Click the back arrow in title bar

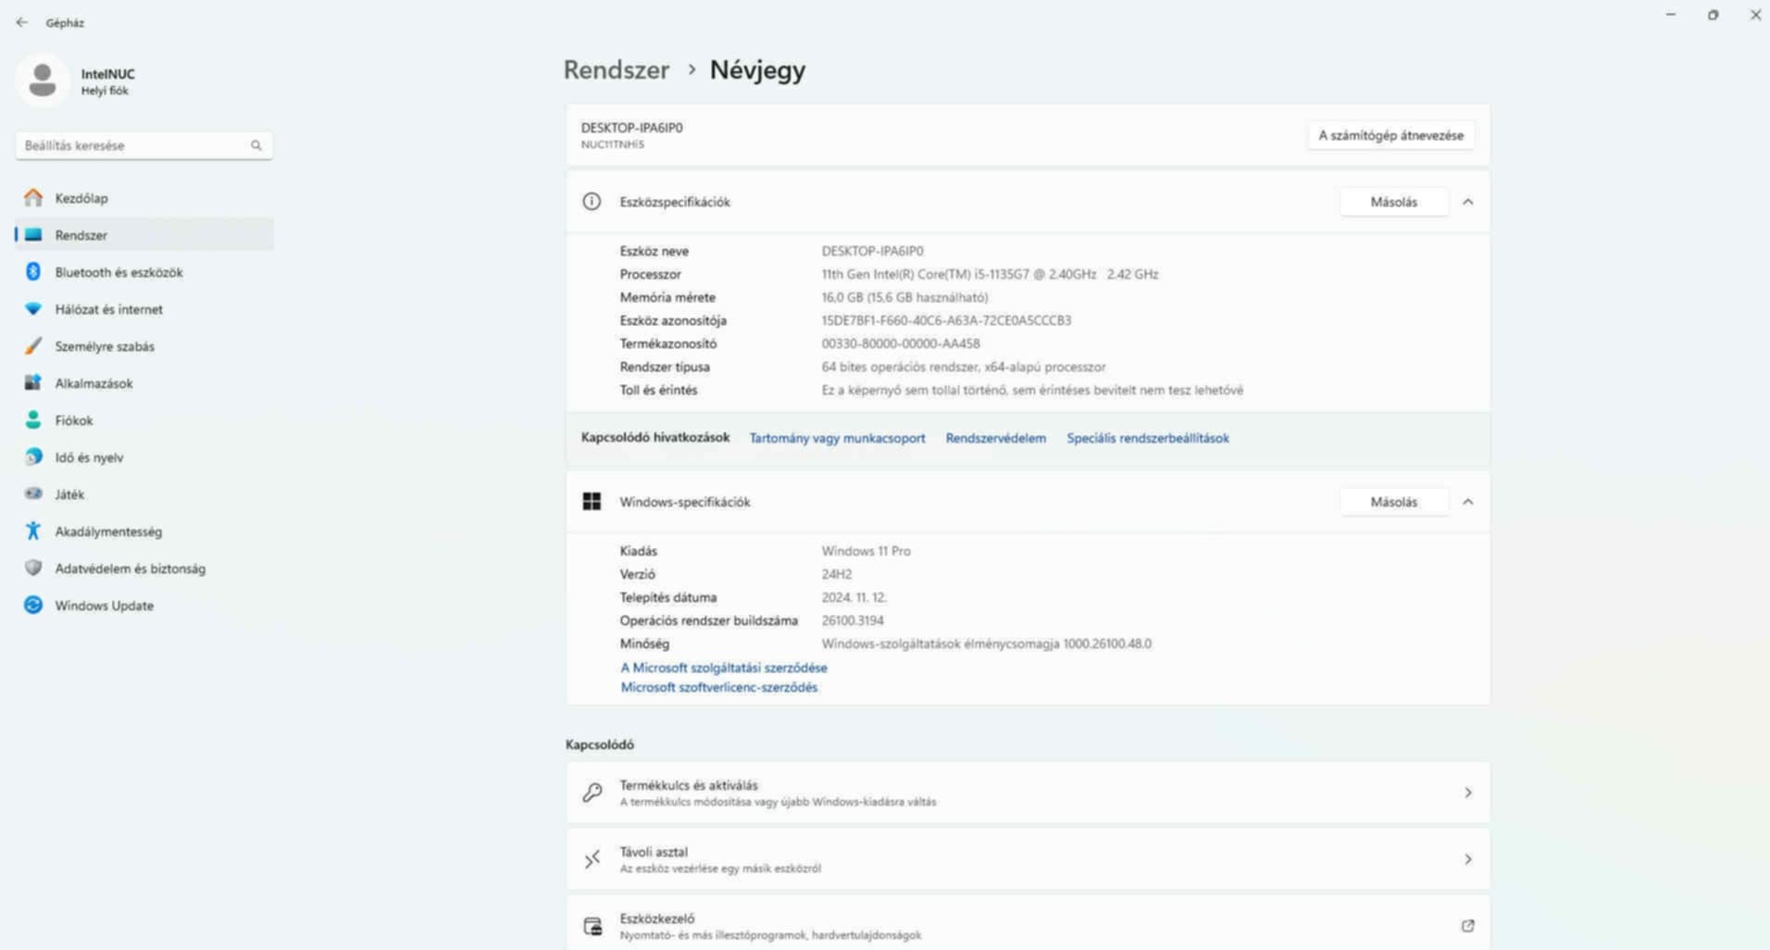[22, 22]
